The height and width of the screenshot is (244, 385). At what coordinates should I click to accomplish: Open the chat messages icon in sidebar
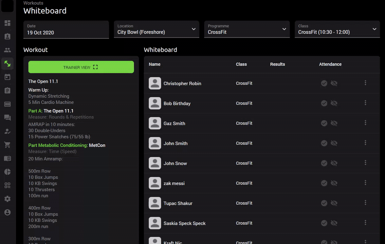(7, 118)
